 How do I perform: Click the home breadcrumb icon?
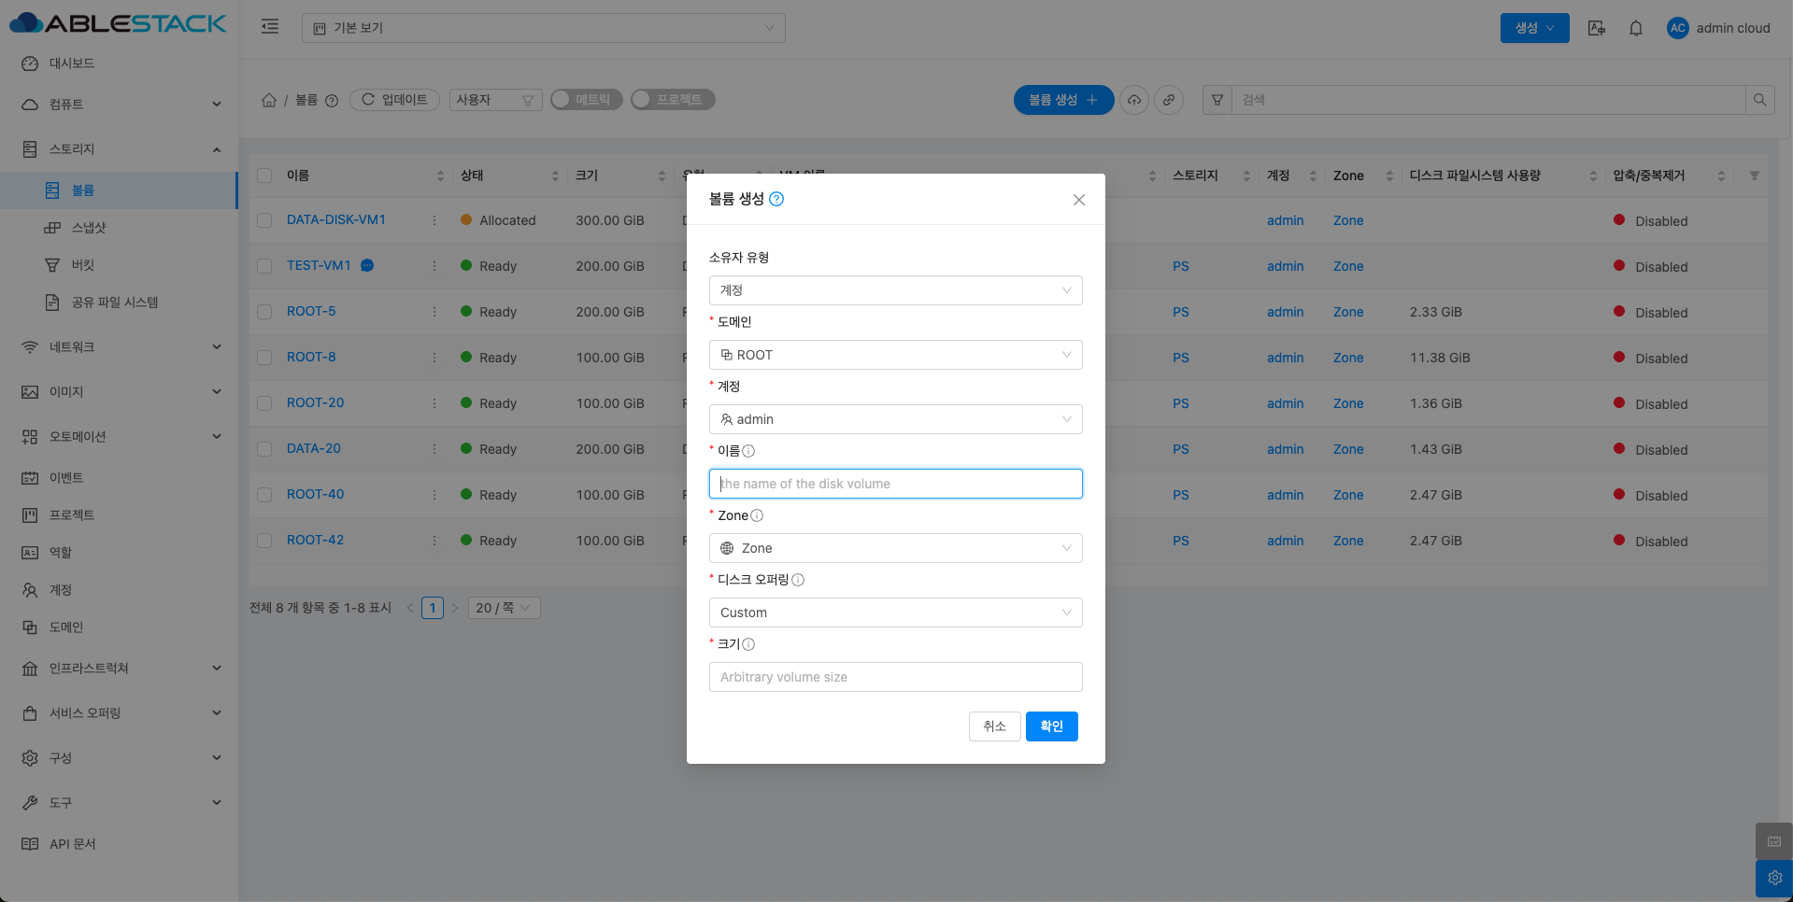coord(269,100)
